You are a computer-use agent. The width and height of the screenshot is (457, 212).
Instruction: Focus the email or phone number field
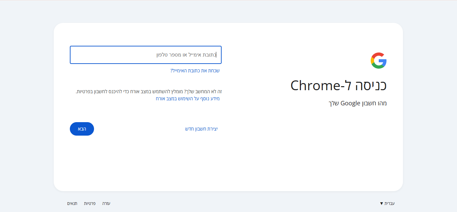tap(145, 55)
